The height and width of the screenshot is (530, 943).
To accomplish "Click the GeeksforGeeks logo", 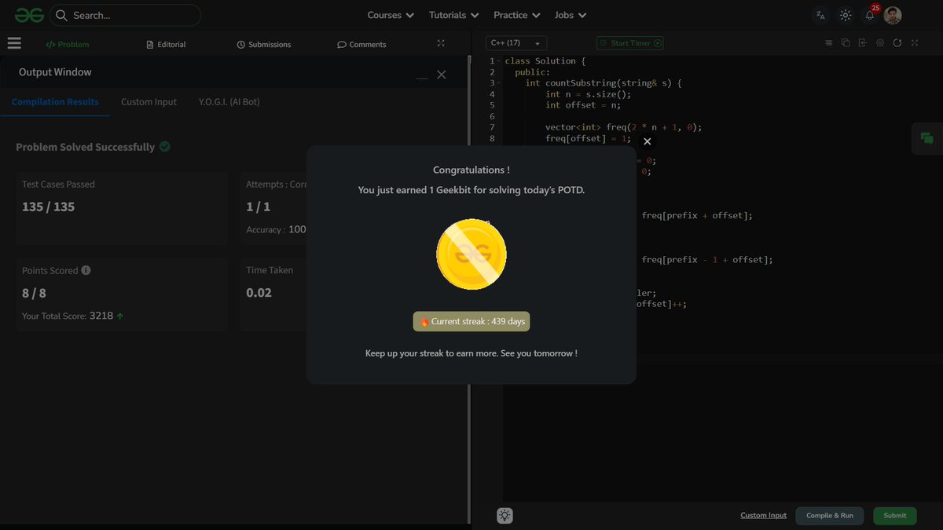I will [x=29, y=15].
